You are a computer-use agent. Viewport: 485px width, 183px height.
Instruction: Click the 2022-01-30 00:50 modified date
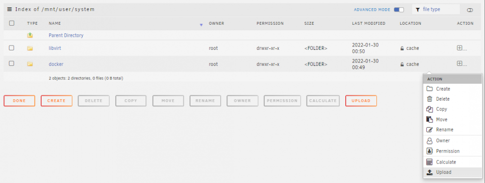point(365,48)
